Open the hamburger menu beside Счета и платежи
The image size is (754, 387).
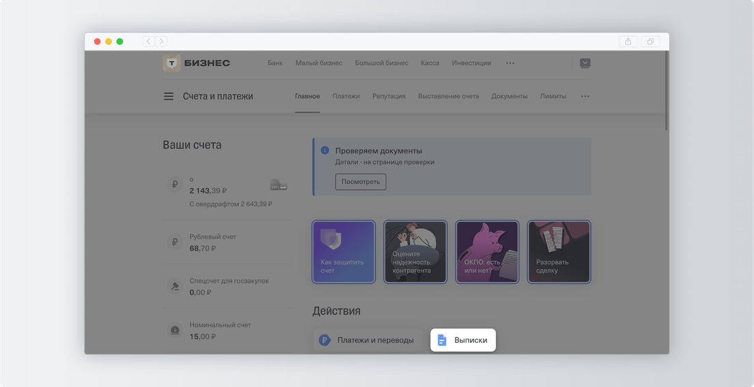coord(169,96)
